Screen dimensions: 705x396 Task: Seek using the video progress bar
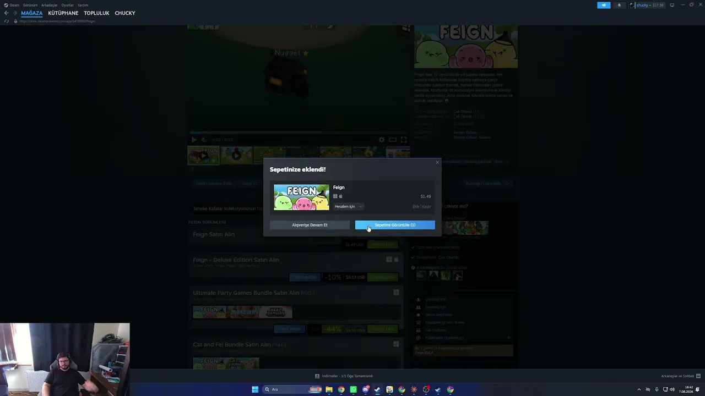pos(300,133)
